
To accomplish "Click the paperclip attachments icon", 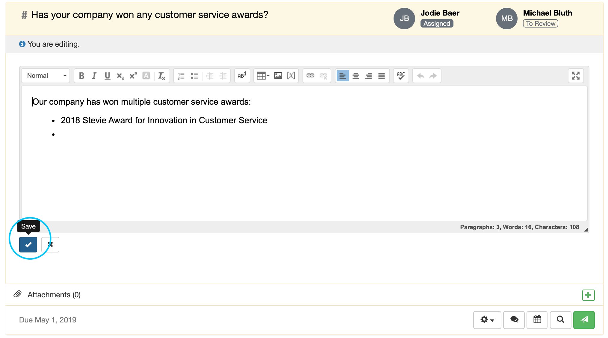I will (17, 294).
